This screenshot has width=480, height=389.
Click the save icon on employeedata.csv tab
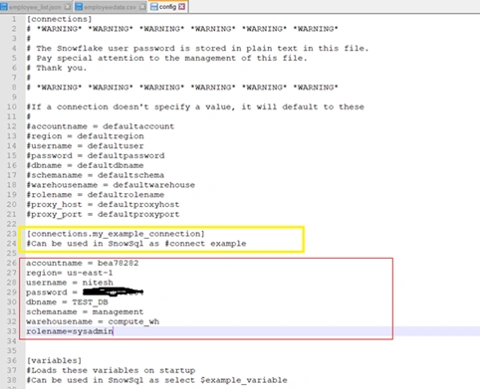(x=79, y=7)
